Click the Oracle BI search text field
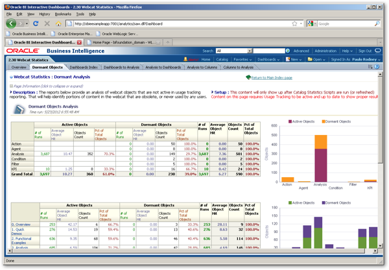The height and width of the screenshot is (270, 389). (269, 51)
